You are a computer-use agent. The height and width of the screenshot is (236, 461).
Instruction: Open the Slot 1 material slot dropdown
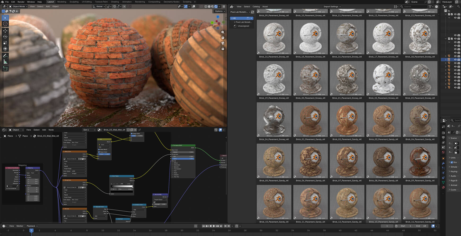click(x=89, y=130)
